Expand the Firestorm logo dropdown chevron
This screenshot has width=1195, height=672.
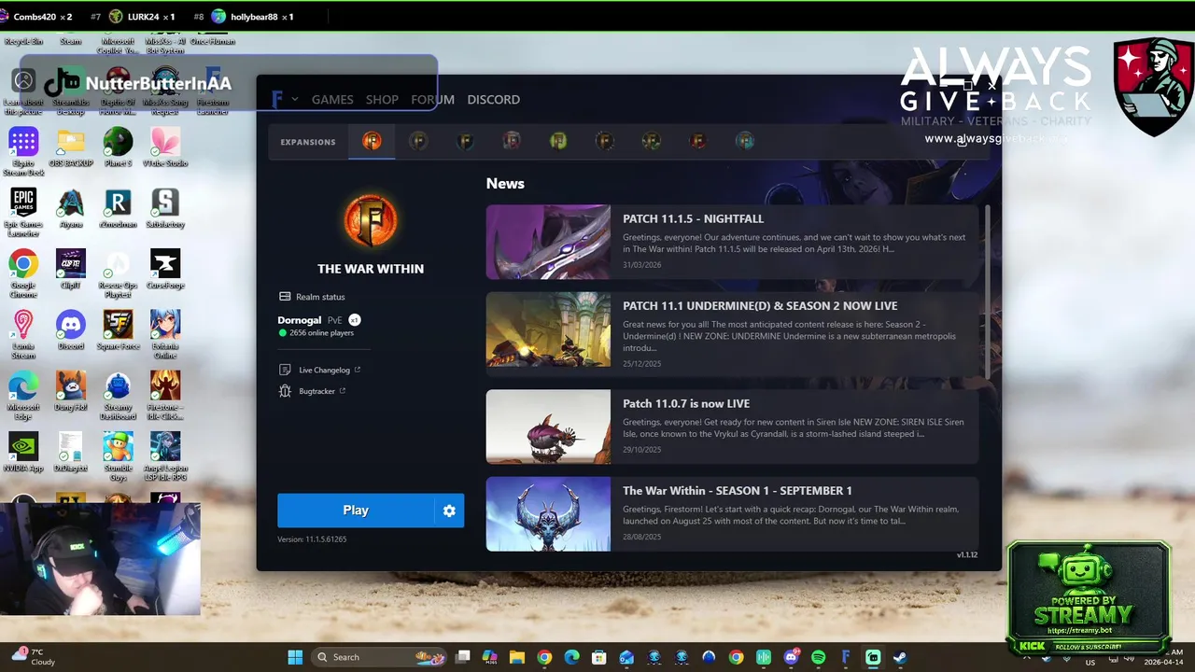click(x=295, y=99)
